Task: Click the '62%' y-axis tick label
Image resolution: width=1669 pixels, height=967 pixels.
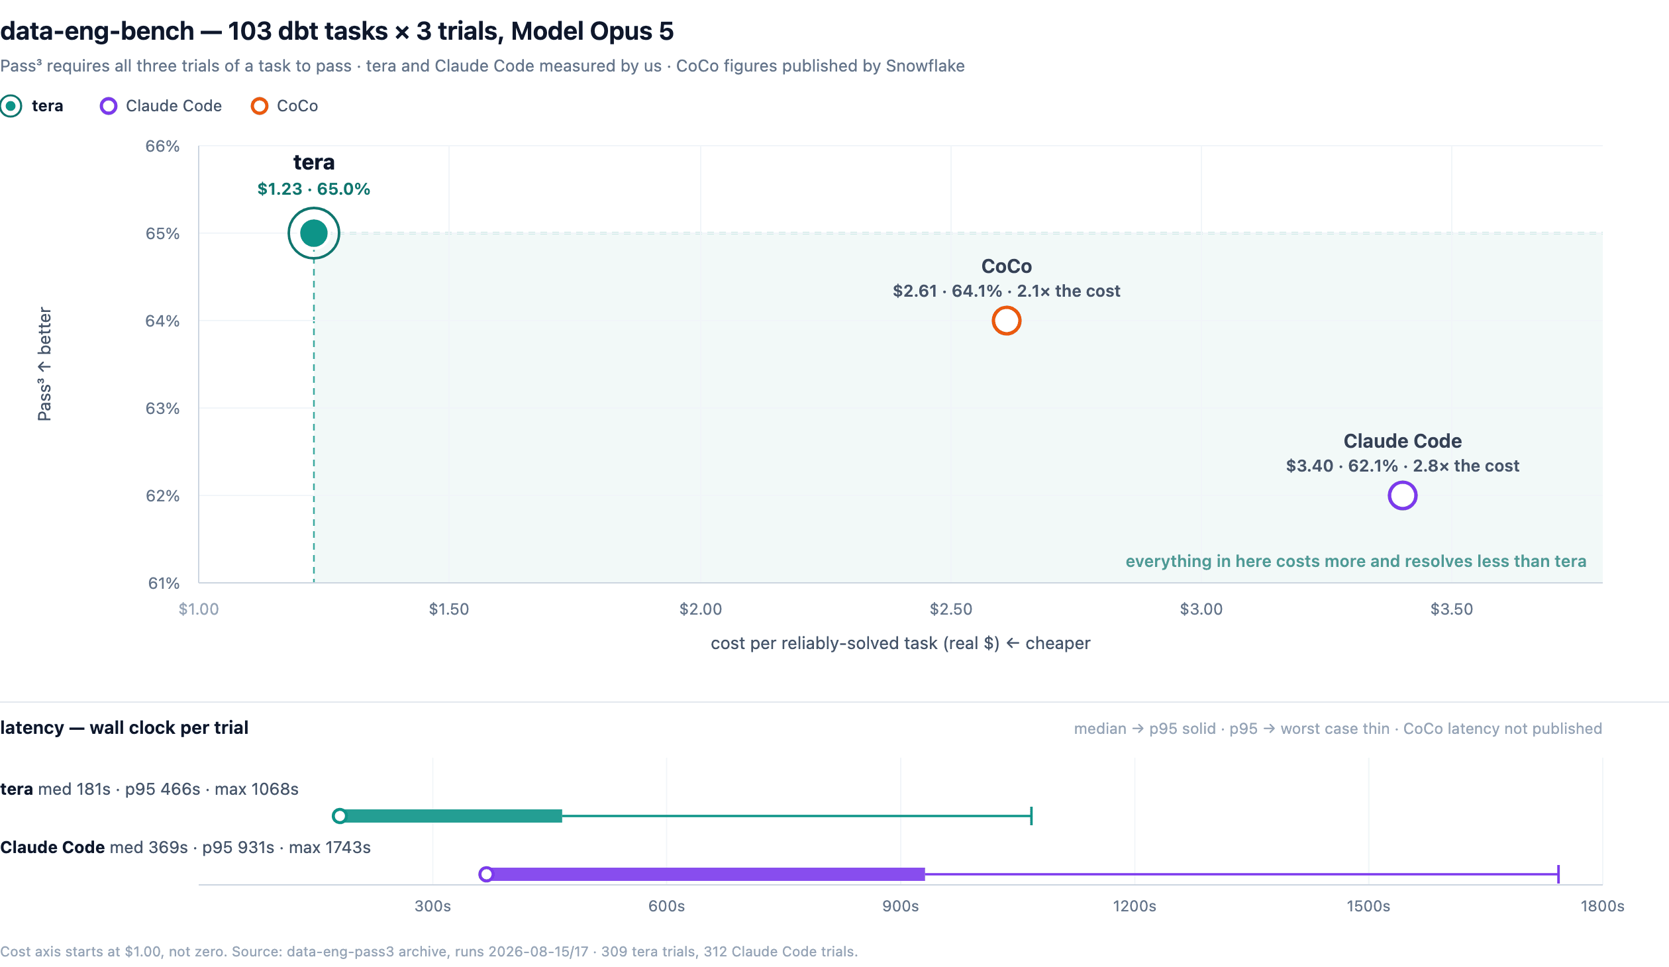Action: [163, 496]
